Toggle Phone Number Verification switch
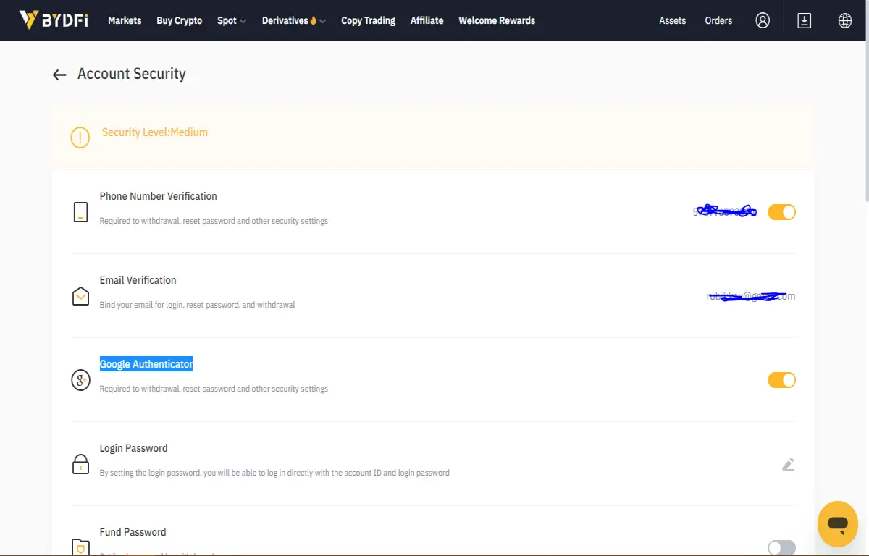Image resolution: width=869 pixels, height=556 pixels. [781, 212]
